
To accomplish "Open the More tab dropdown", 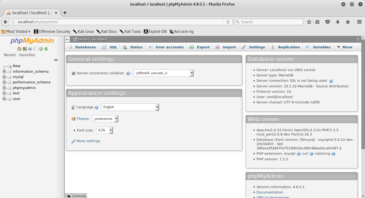I will click(x=345, y=47).
